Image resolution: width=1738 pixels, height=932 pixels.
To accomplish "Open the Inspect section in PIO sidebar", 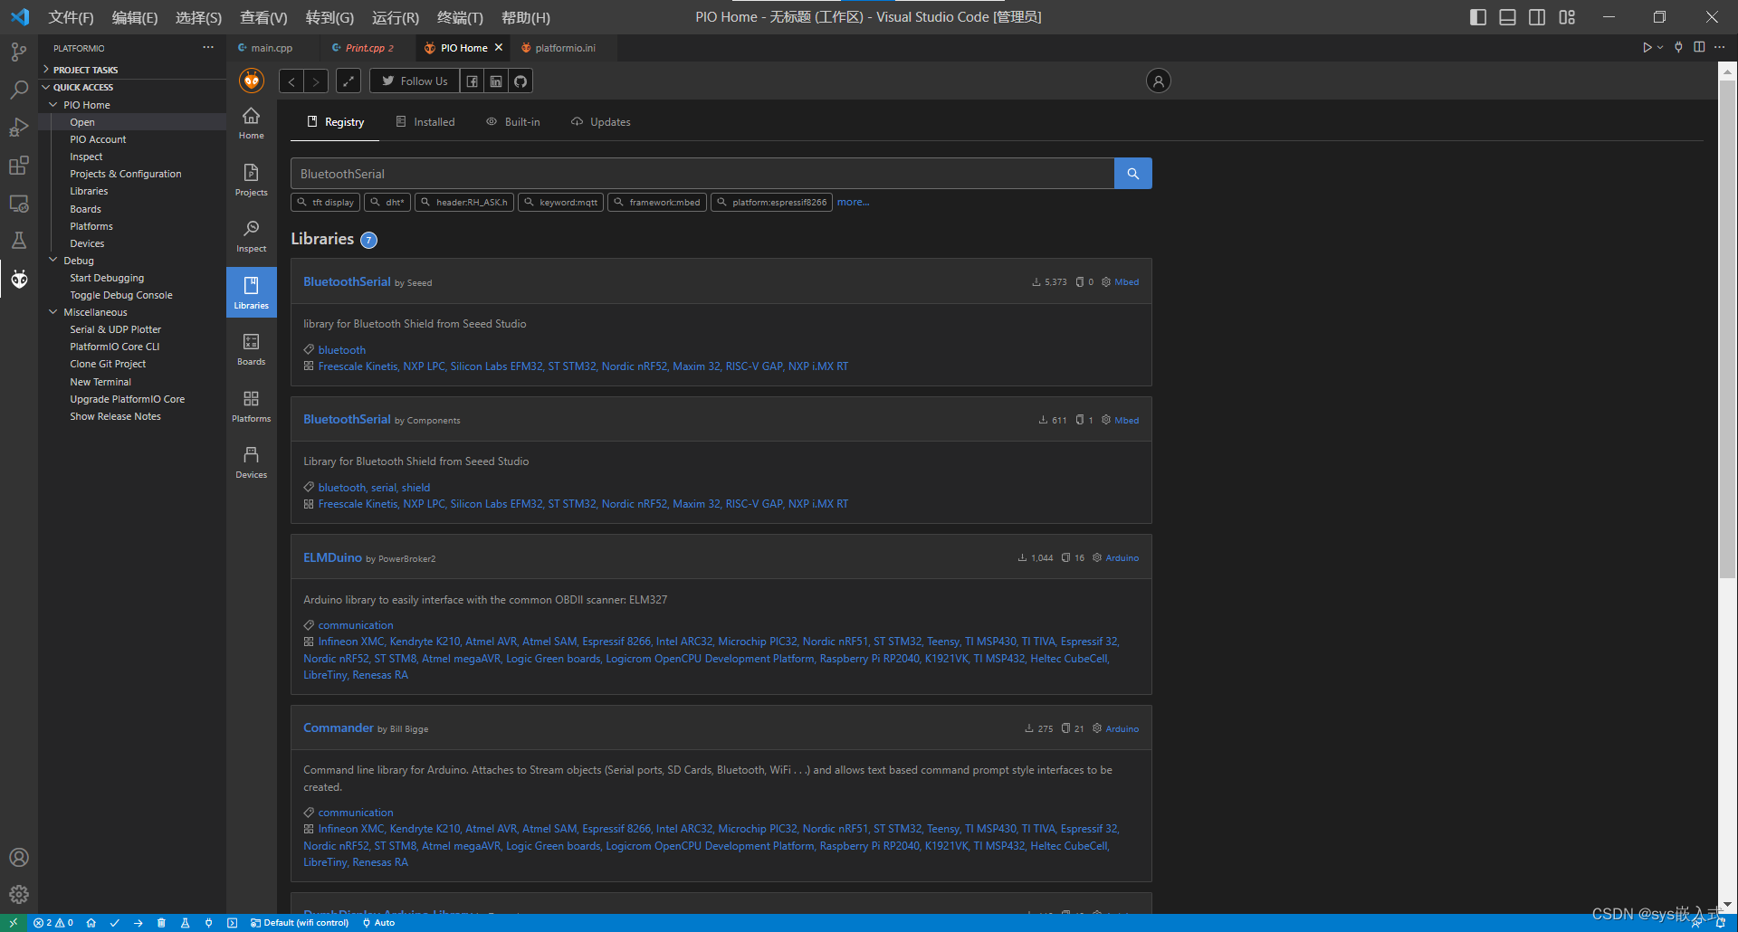I will click(x=251, y=236).
